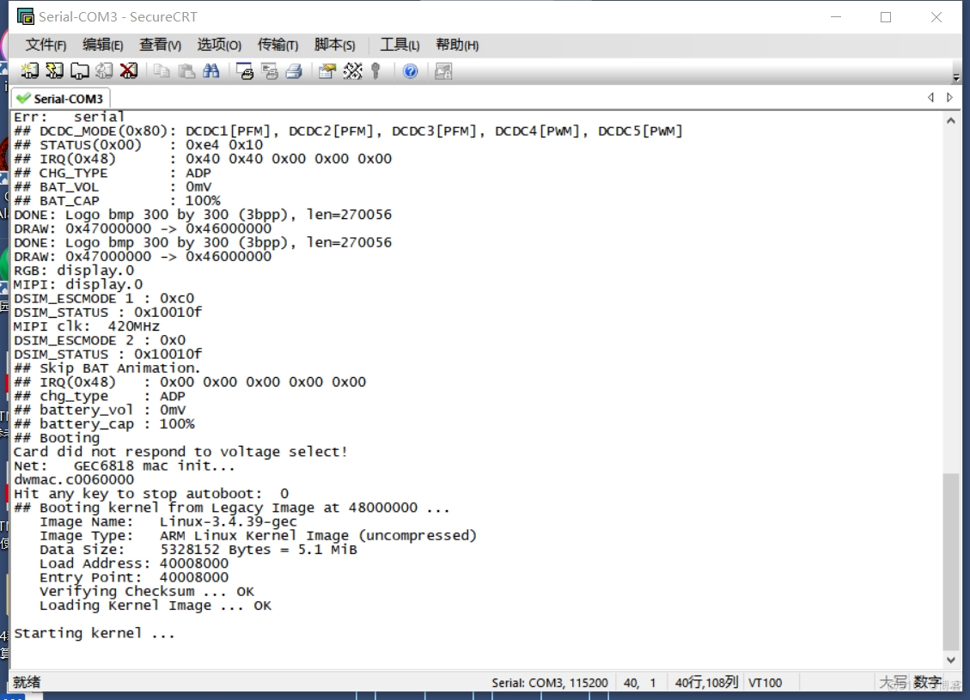Click the last toolbar icon (SecureFX)
Screen dimensions: 970x700
click(x=443, y=71)
